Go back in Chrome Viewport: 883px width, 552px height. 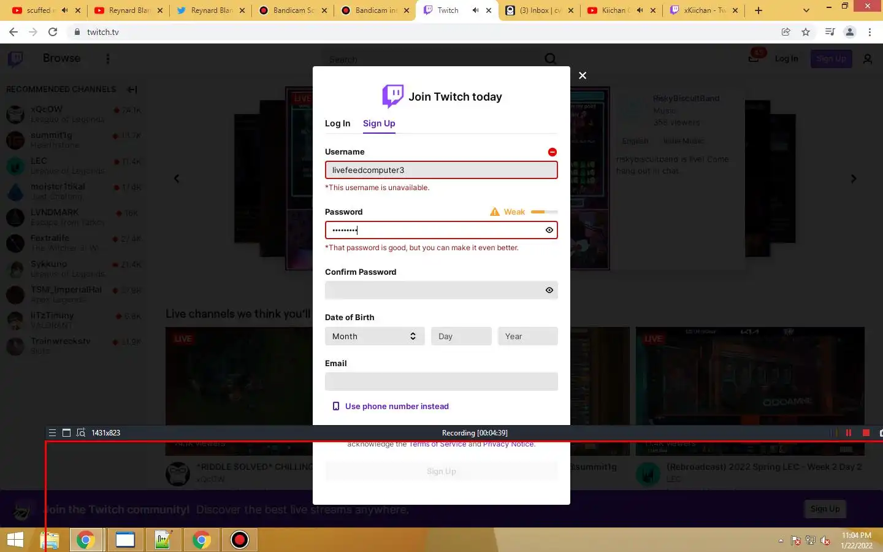pos(13,32)
